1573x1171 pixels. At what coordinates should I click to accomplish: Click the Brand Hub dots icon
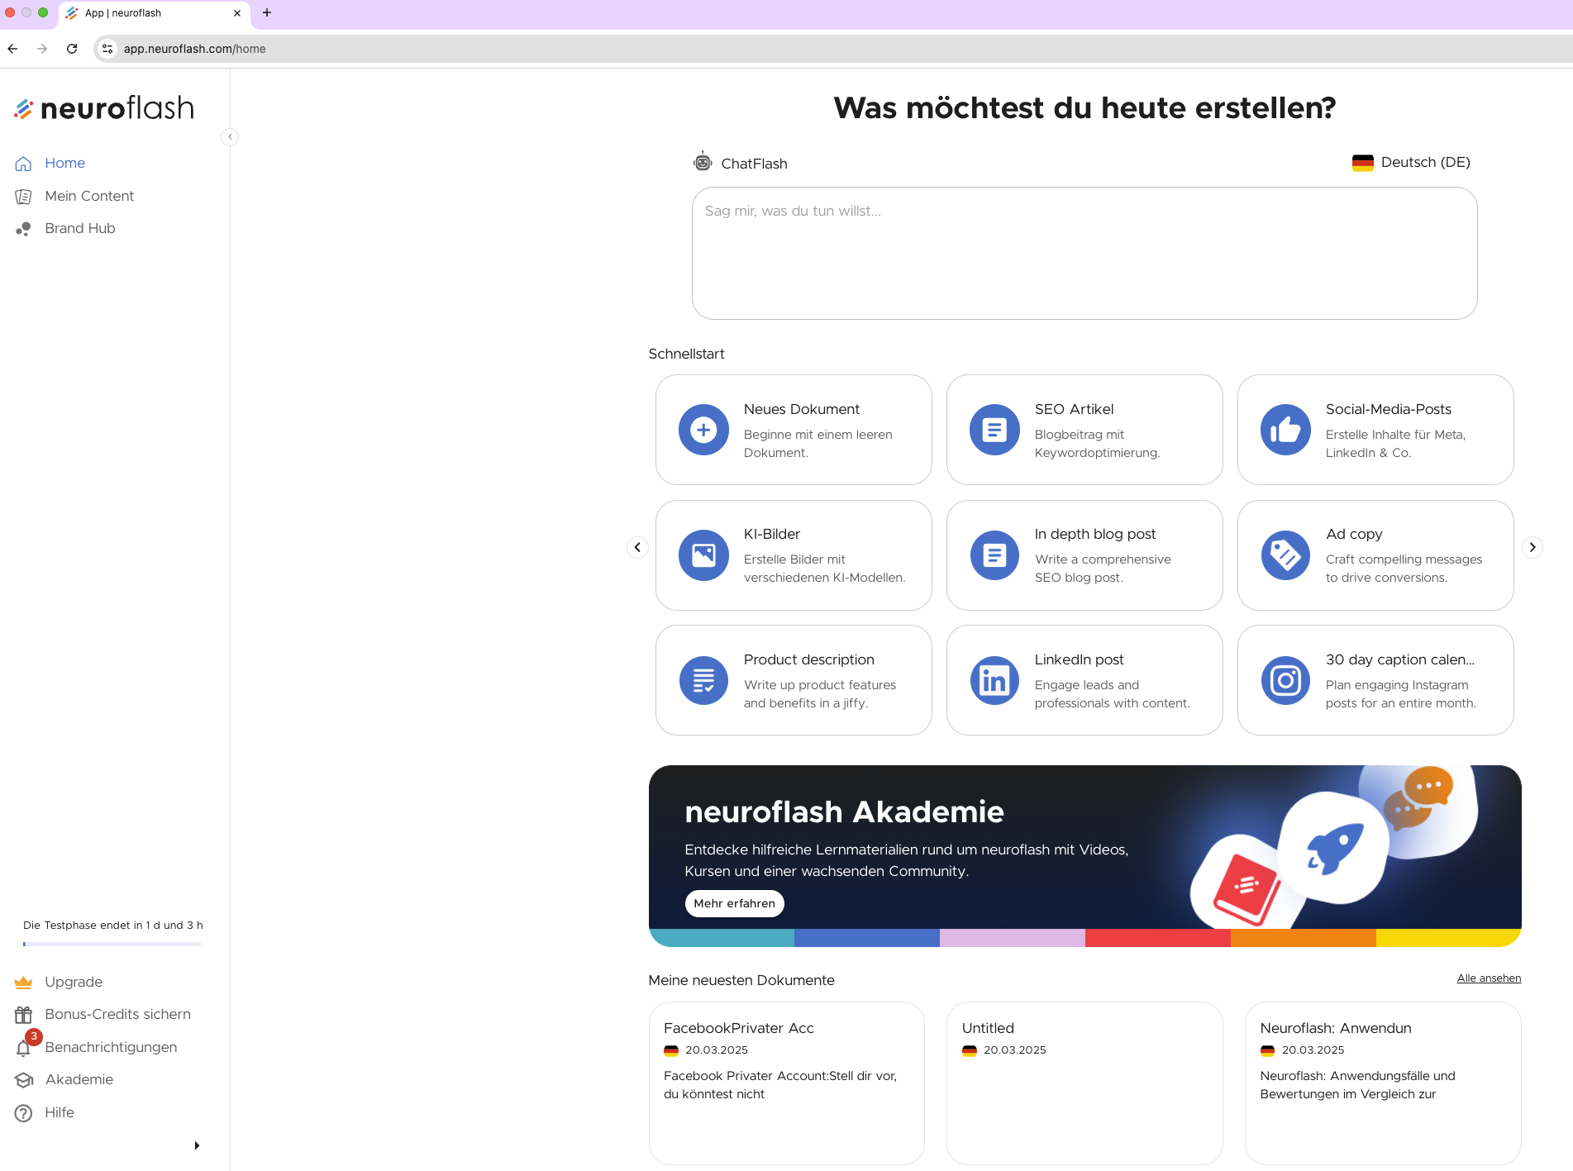click(x=23, y=229)
